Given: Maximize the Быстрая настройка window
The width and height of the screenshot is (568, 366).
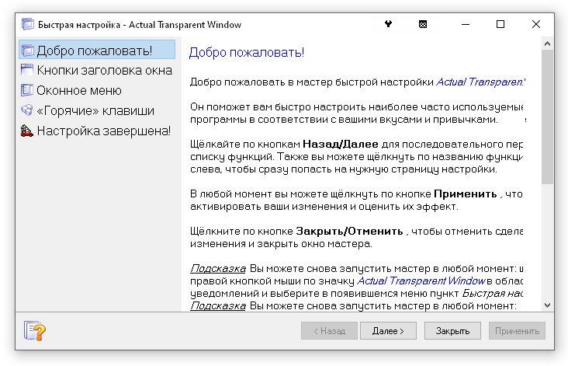Looking at the screenshot, I should (x=500, y=24).
